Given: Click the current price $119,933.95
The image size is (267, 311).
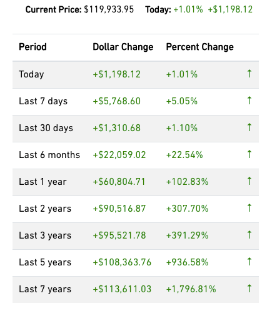Looking at the screenshot, I should coord(109,9).
